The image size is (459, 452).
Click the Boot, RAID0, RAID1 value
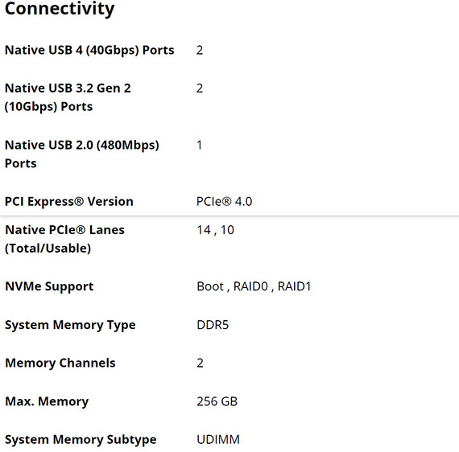click(x=254, y=286)
